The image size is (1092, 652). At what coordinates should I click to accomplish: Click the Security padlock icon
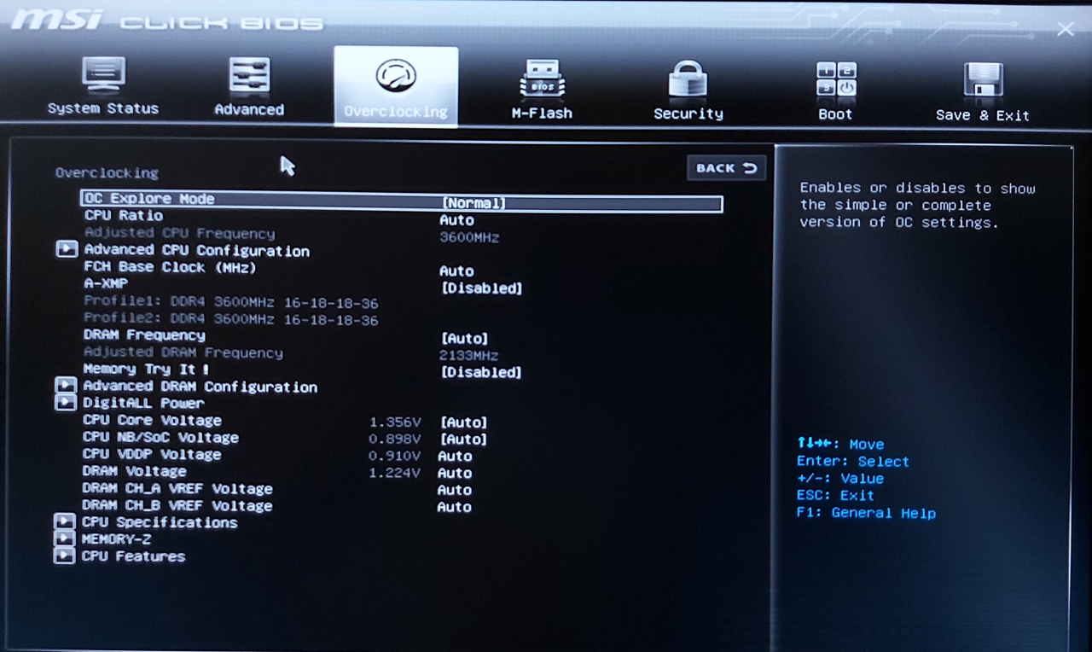(x=688, y=79)
